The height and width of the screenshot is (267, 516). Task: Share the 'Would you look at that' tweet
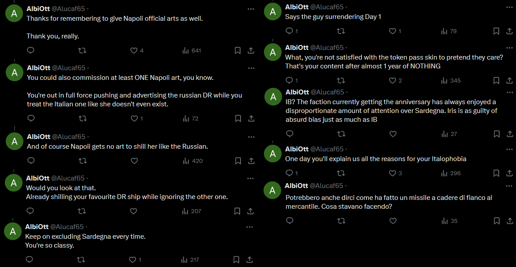point(250,211)
